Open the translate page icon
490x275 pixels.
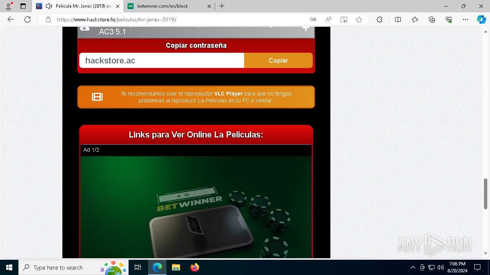click(x=313, y=19)
